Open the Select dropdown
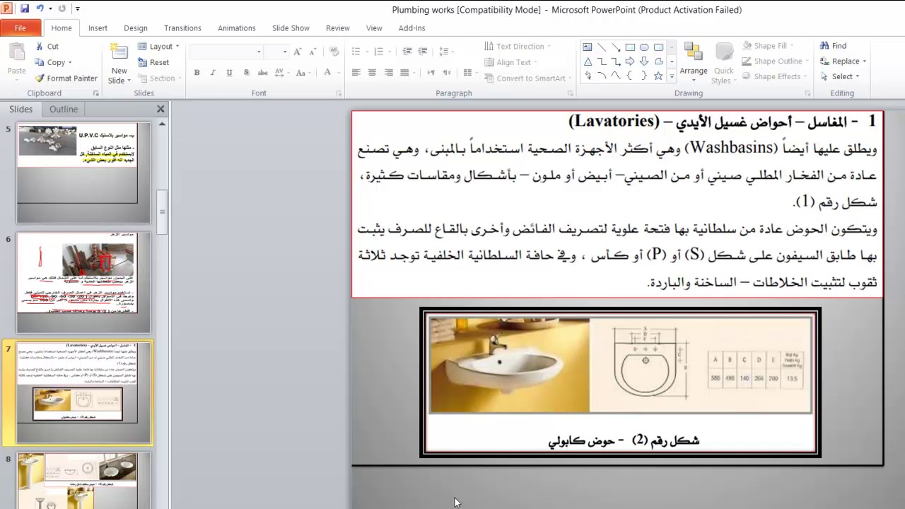905x509 pixels. pos(840,76)
